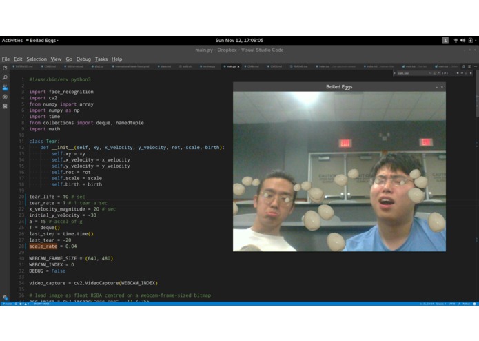Open the Debug menu
The width and height of the screenshot is (479, 341).
tap(83, 59)
